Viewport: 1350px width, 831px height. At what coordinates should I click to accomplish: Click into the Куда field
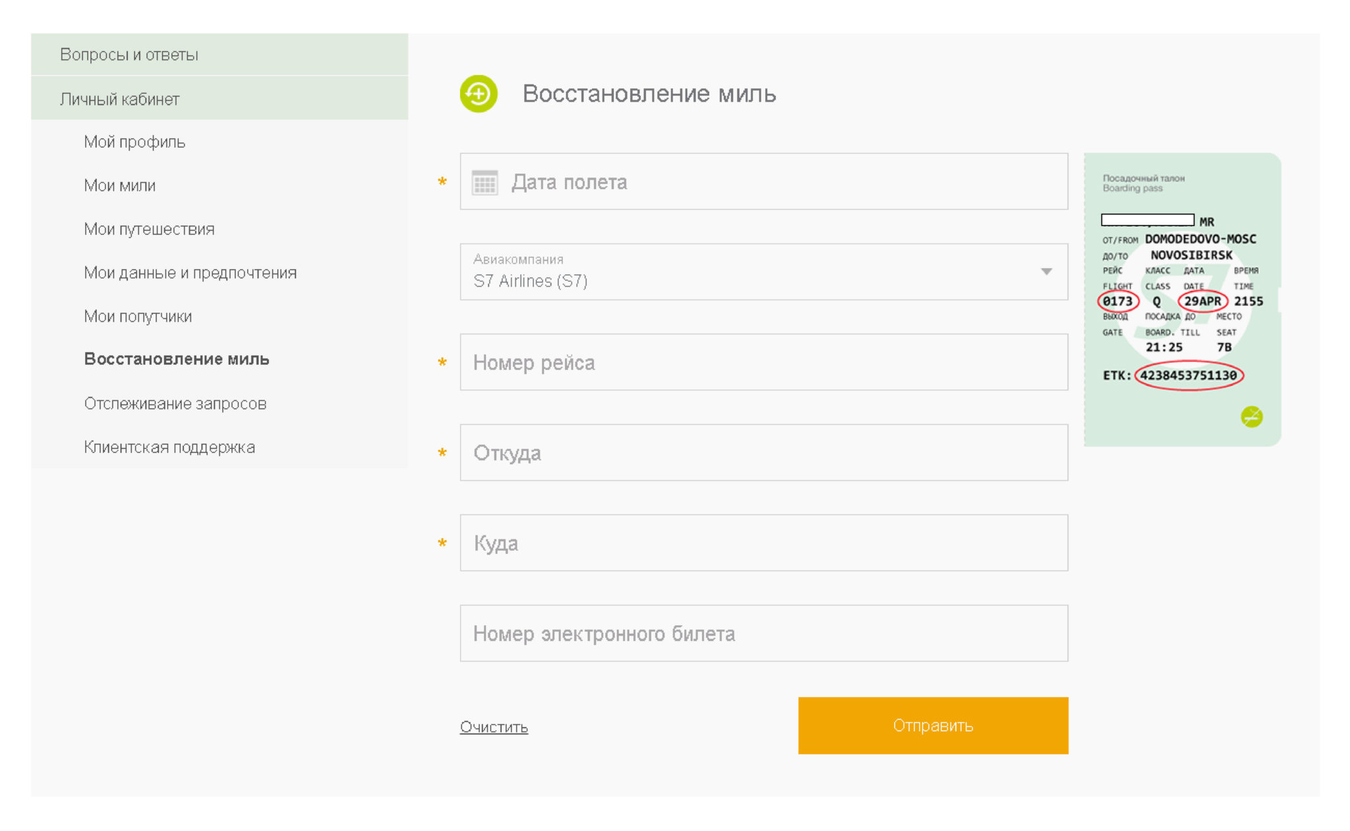tap(764, 543)
